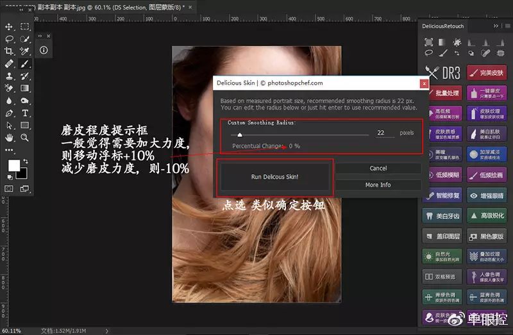
Task: Select the Move tool
Action: pos(9,27)
